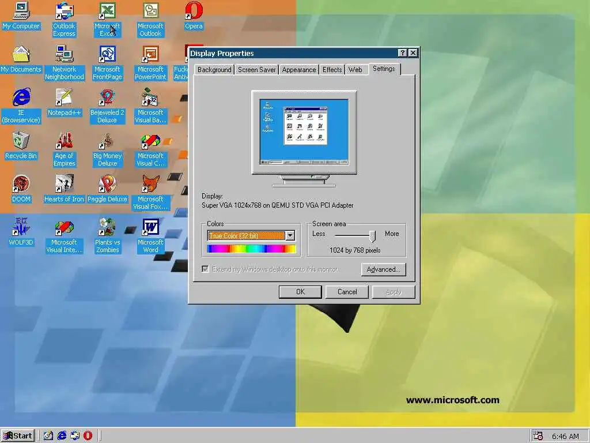The height and width of the screenshot is (443, 590).
Task: Cancel the Display Properties dialog
Action: coord(347,292)
